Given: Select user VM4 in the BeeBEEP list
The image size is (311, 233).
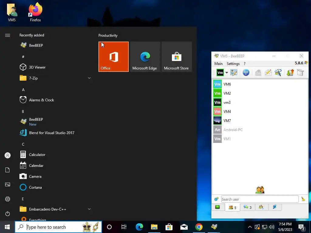Looking at the screenshot, I should coord(260,112).
